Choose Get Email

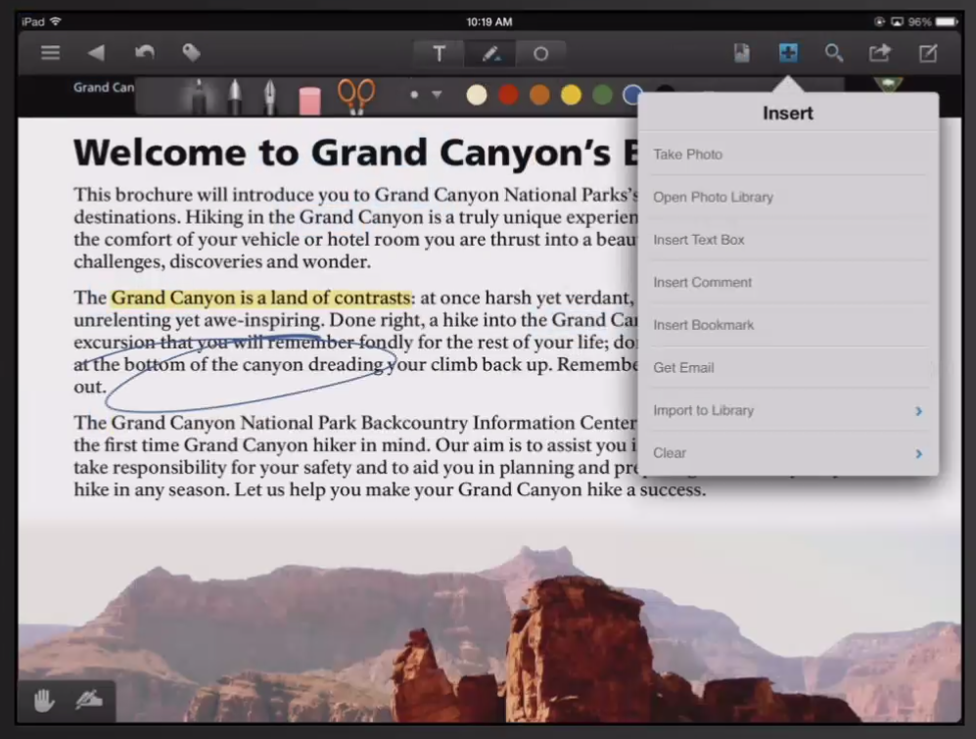tap(788, 368)
